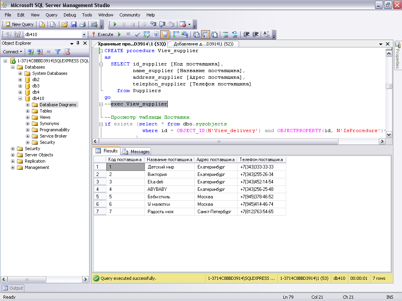Toggle Include Client Statistics icon
Image resolution: width=402 pixels, height=301 pixels.
pyautogui.click(x=185, y=34)
